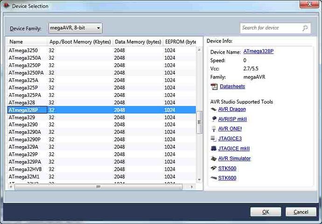The height and width of the screenshot is (224, 322).
Task: Select ATmega3290P in the device list
Action: tap(24, 140)
